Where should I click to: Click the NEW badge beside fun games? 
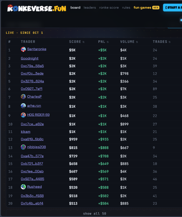point(156,7)
